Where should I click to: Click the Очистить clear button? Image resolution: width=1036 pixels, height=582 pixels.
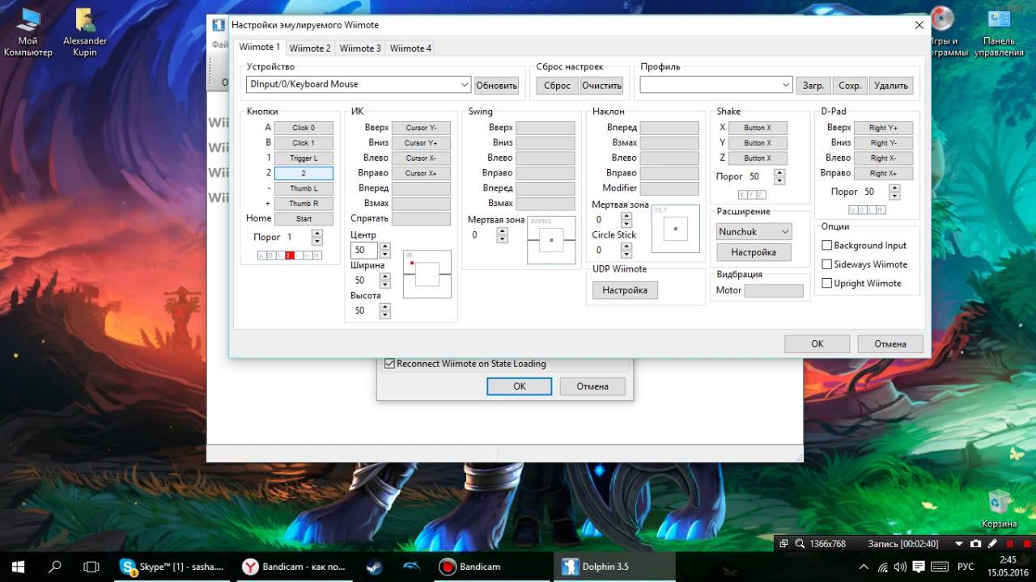click(601, 85)
